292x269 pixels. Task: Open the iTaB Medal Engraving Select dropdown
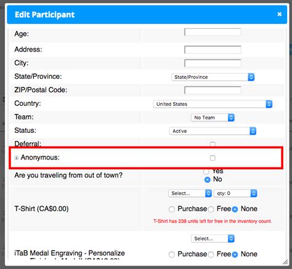click(x=213, y=239)
